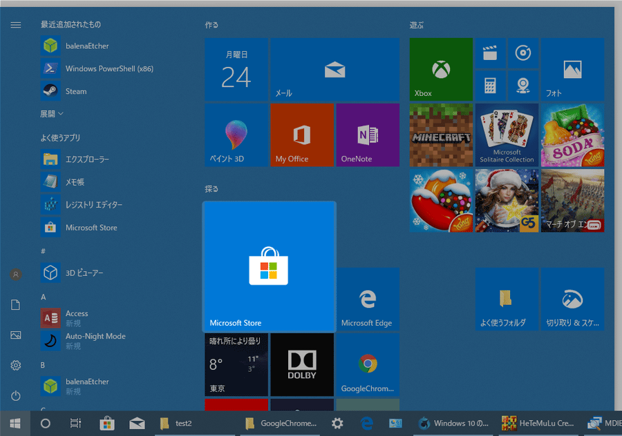Click the 遊ぶ group header

pos(417,25)
